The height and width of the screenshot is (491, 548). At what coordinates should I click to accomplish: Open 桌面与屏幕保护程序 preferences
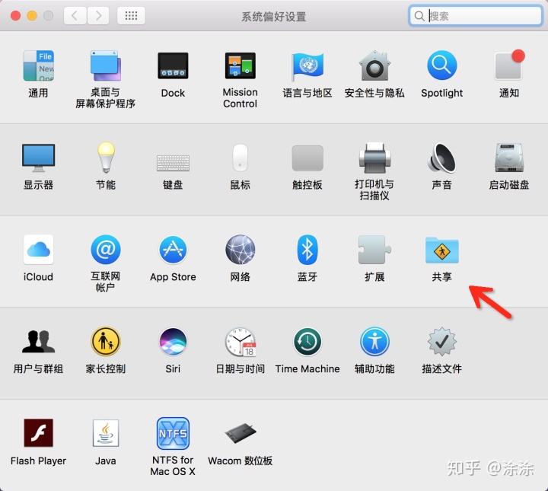(x=106, y=65)
